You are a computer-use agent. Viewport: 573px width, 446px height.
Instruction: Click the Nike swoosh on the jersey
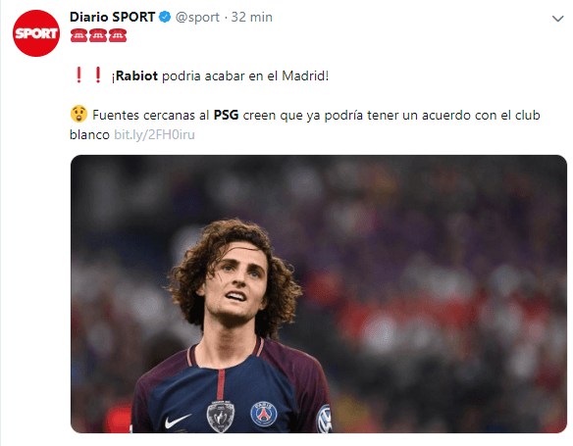(x=178, y=421)
